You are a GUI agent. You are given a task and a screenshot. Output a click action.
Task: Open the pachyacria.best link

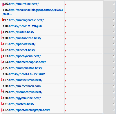click(x=25, y=56)
